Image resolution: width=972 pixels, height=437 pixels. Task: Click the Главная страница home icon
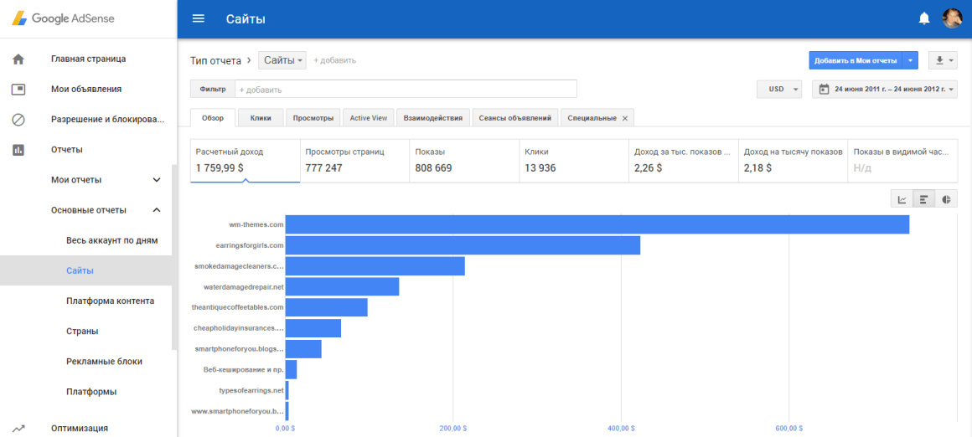point(18,59)
